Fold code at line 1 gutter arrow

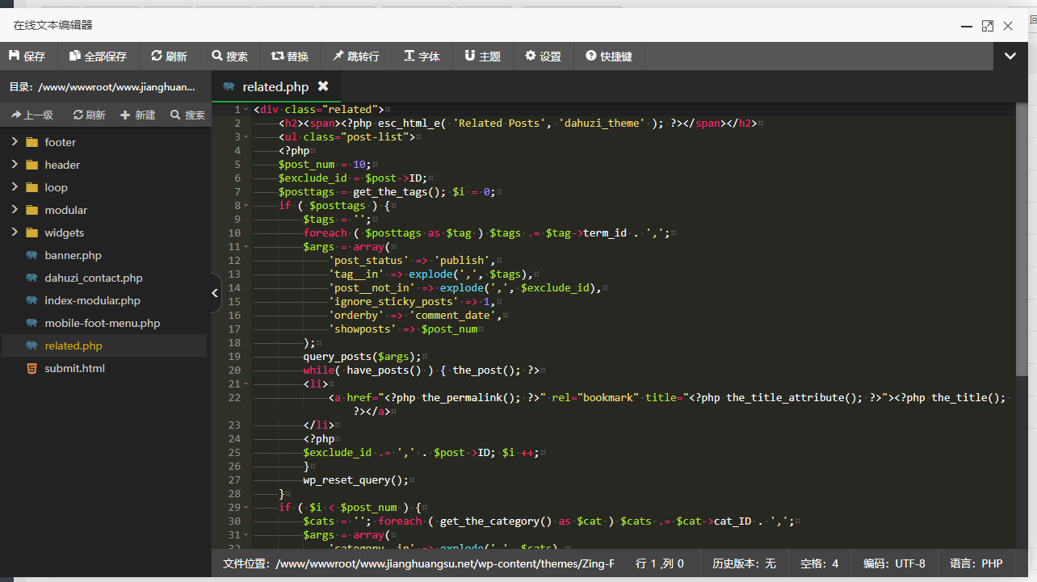tap(246, 110)
